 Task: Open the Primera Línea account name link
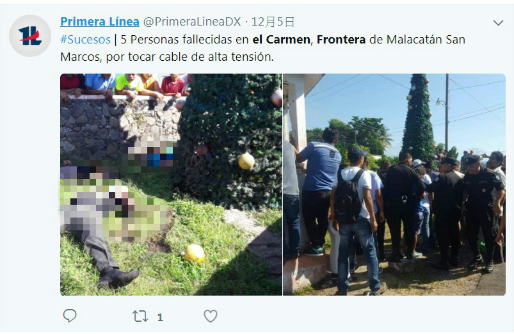pos(100,22)
